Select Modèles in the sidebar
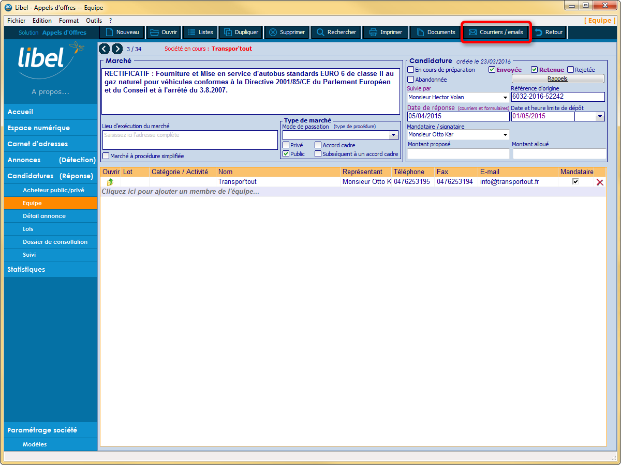The image size is (621, 465). point(50,444)
